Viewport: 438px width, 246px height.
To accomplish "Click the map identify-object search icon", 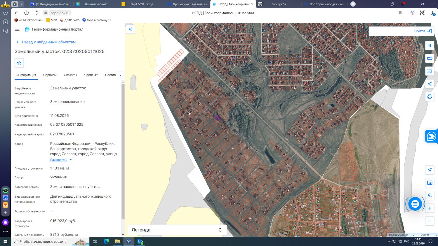I will pyautogui.click(x=430, y=196).
